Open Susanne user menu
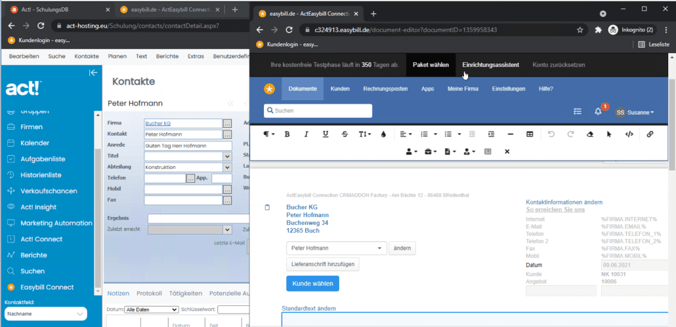Screen dimensions: 676x327 [635, 112]
